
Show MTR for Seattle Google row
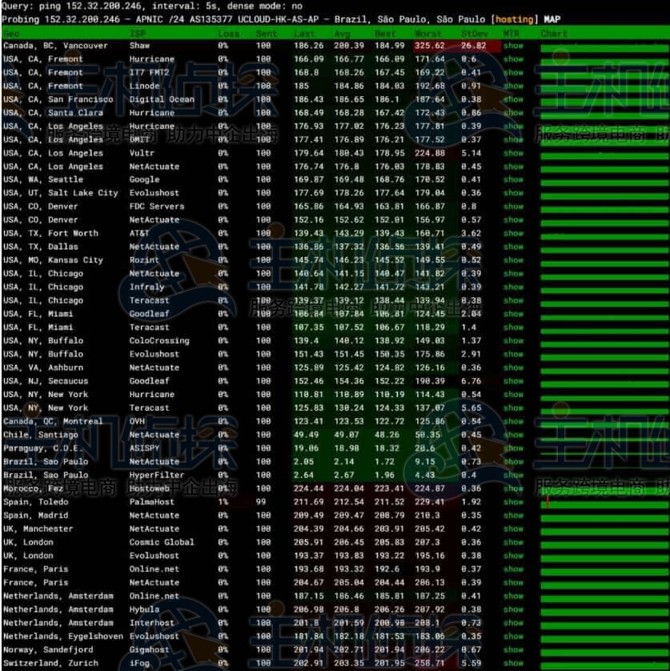tap(513, 180)
